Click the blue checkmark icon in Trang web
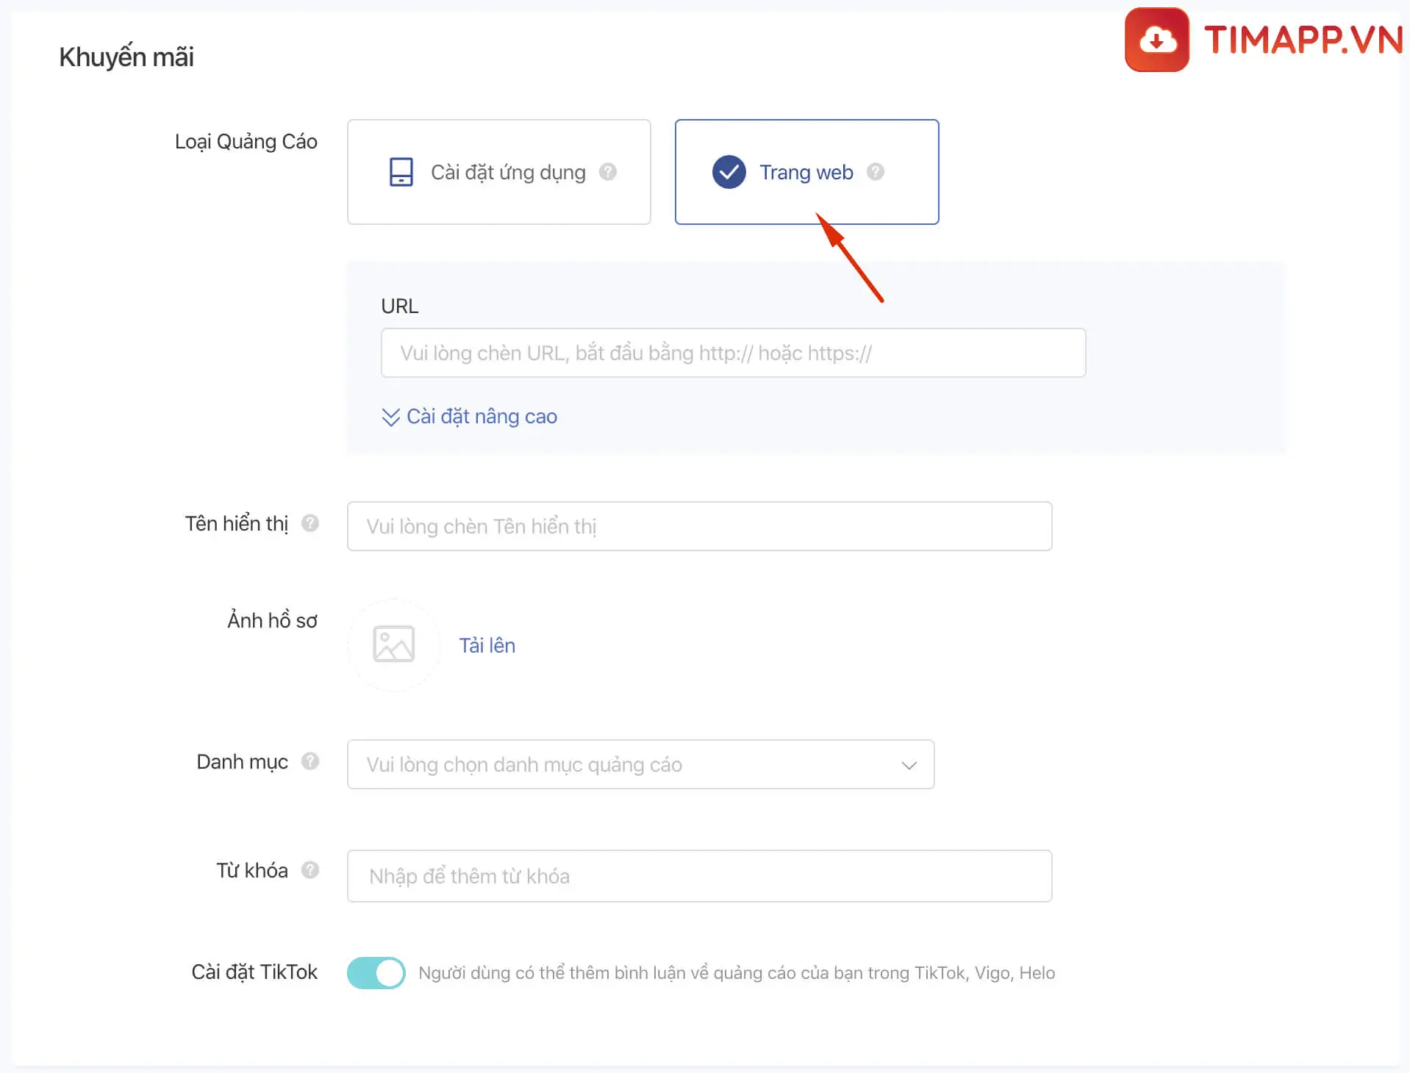1410x1073 pixels. (729, 172)
